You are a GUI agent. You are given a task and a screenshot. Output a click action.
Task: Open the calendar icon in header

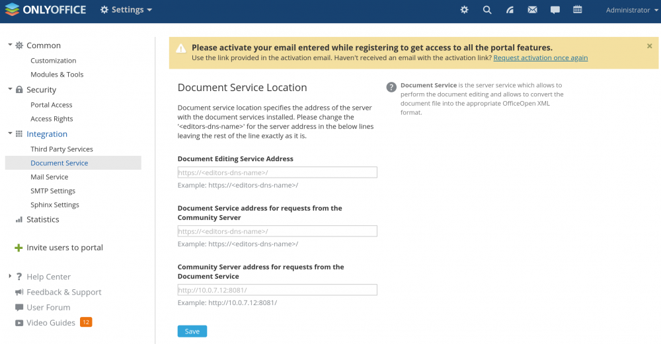[x=578, y=10]
